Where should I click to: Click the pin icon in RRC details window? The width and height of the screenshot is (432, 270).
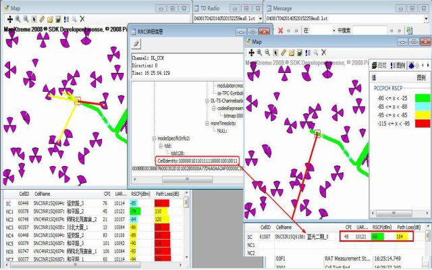[135, 43]
